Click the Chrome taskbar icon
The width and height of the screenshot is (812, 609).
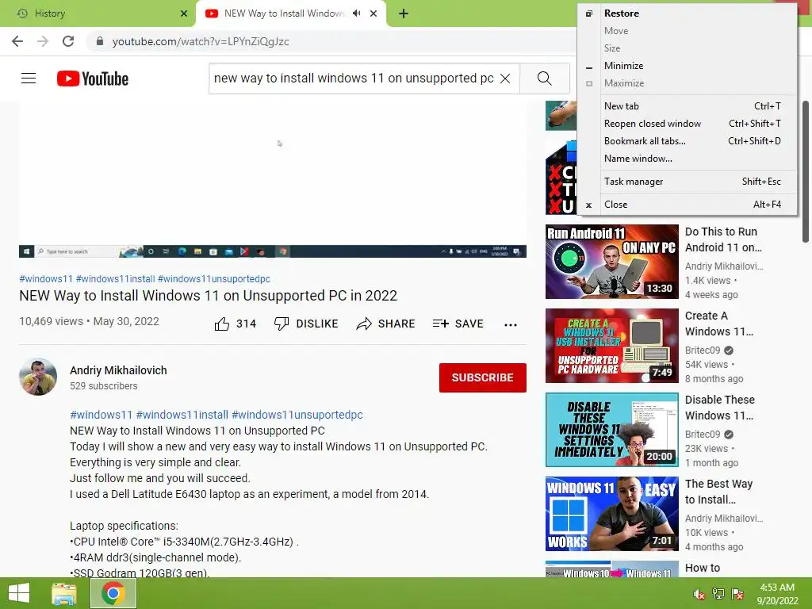tap(113, 593)
